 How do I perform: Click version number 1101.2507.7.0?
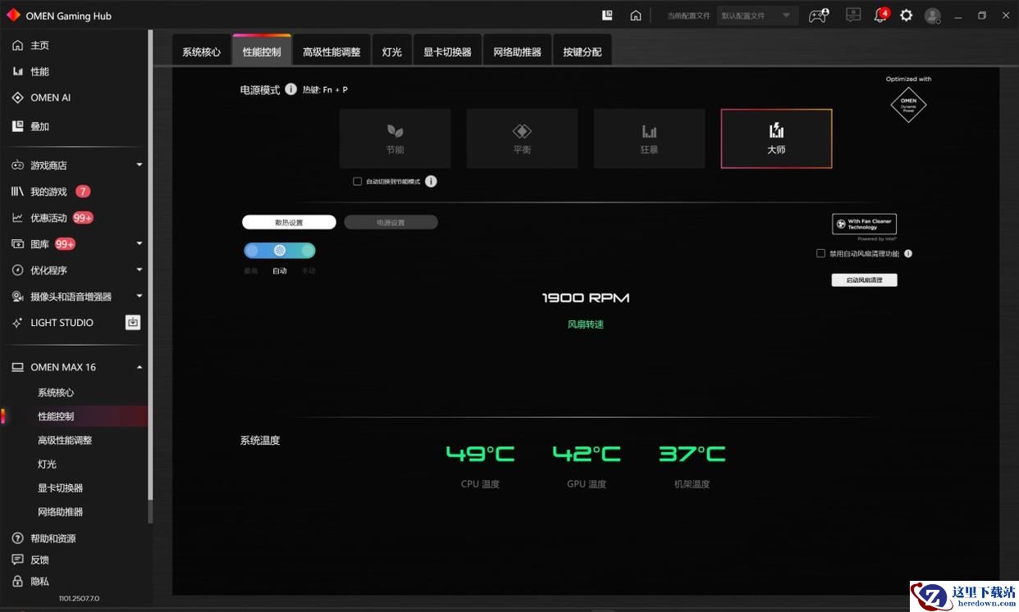coord(79,599)
